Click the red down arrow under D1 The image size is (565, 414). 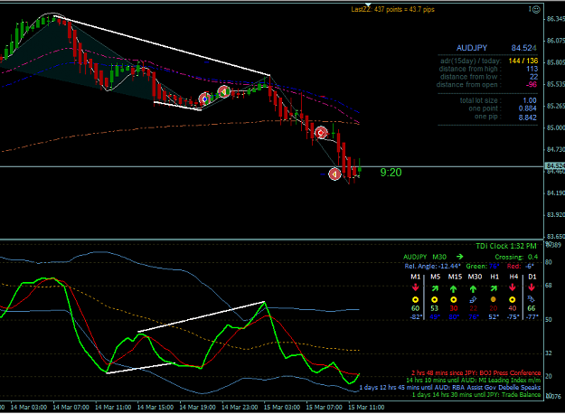click(532, 287)
